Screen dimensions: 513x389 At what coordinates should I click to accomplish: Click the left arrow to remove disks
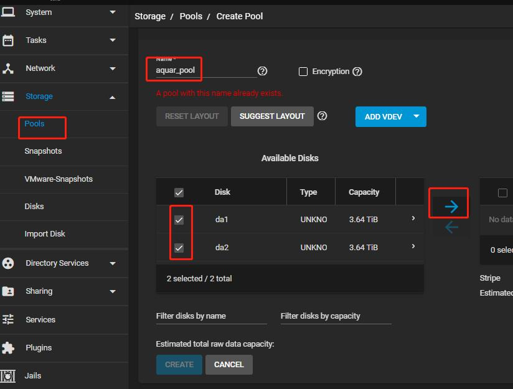451,227
